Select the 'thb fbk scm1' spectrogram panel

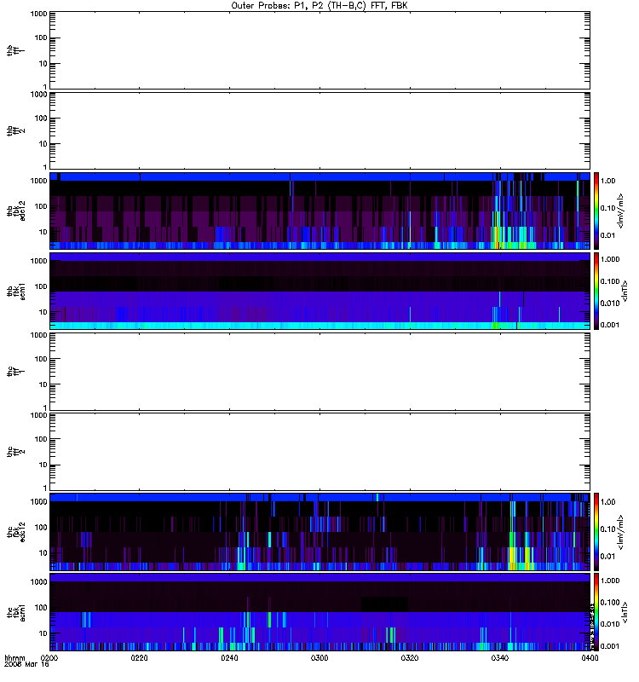320,291
